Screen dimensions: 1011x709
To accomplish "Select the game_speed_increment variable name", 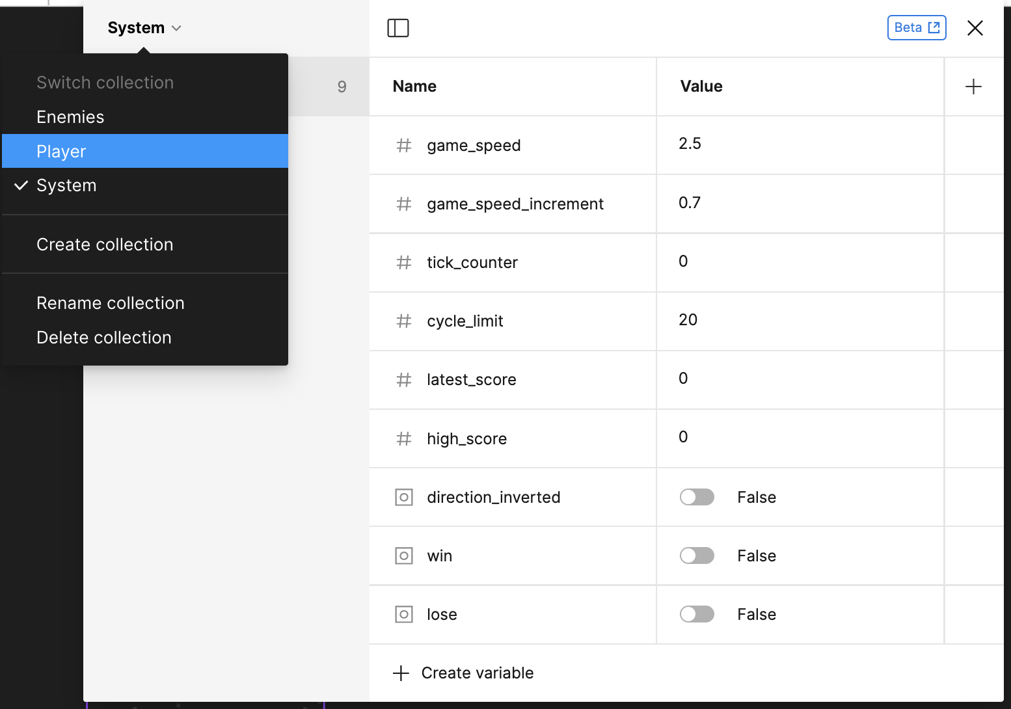I will 515,204.
